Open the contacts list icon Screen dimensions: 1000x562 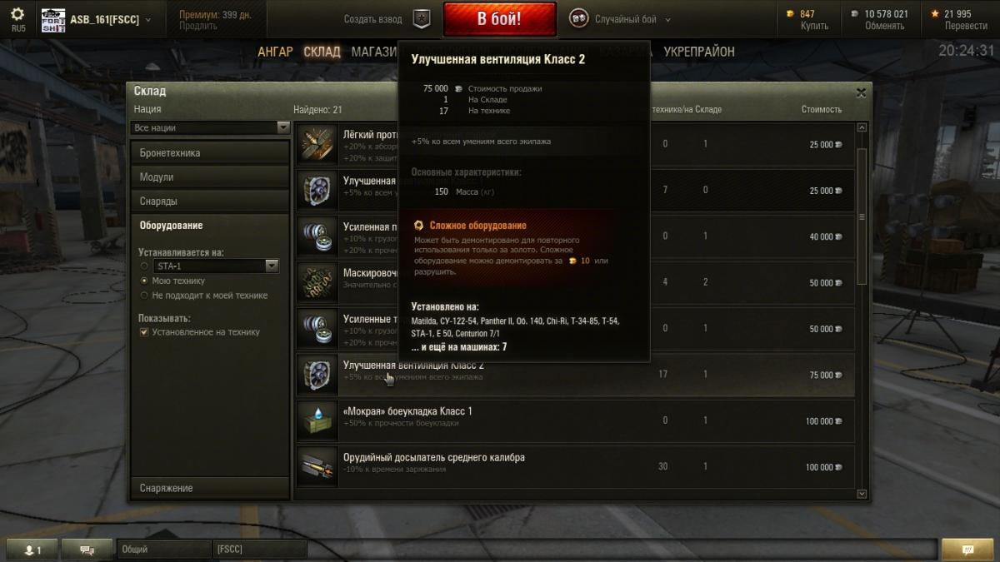[32, 550]
